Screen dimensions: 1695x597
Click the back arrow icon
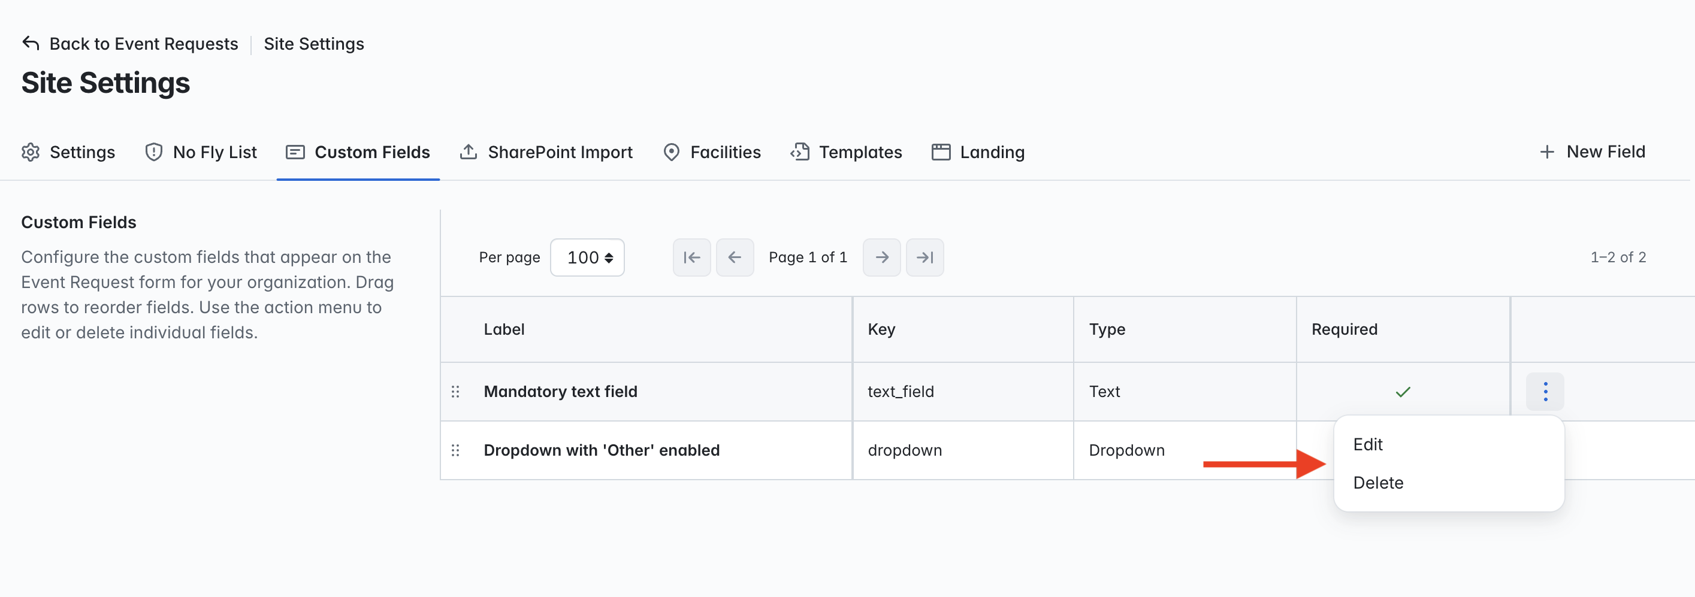(31, 43)
